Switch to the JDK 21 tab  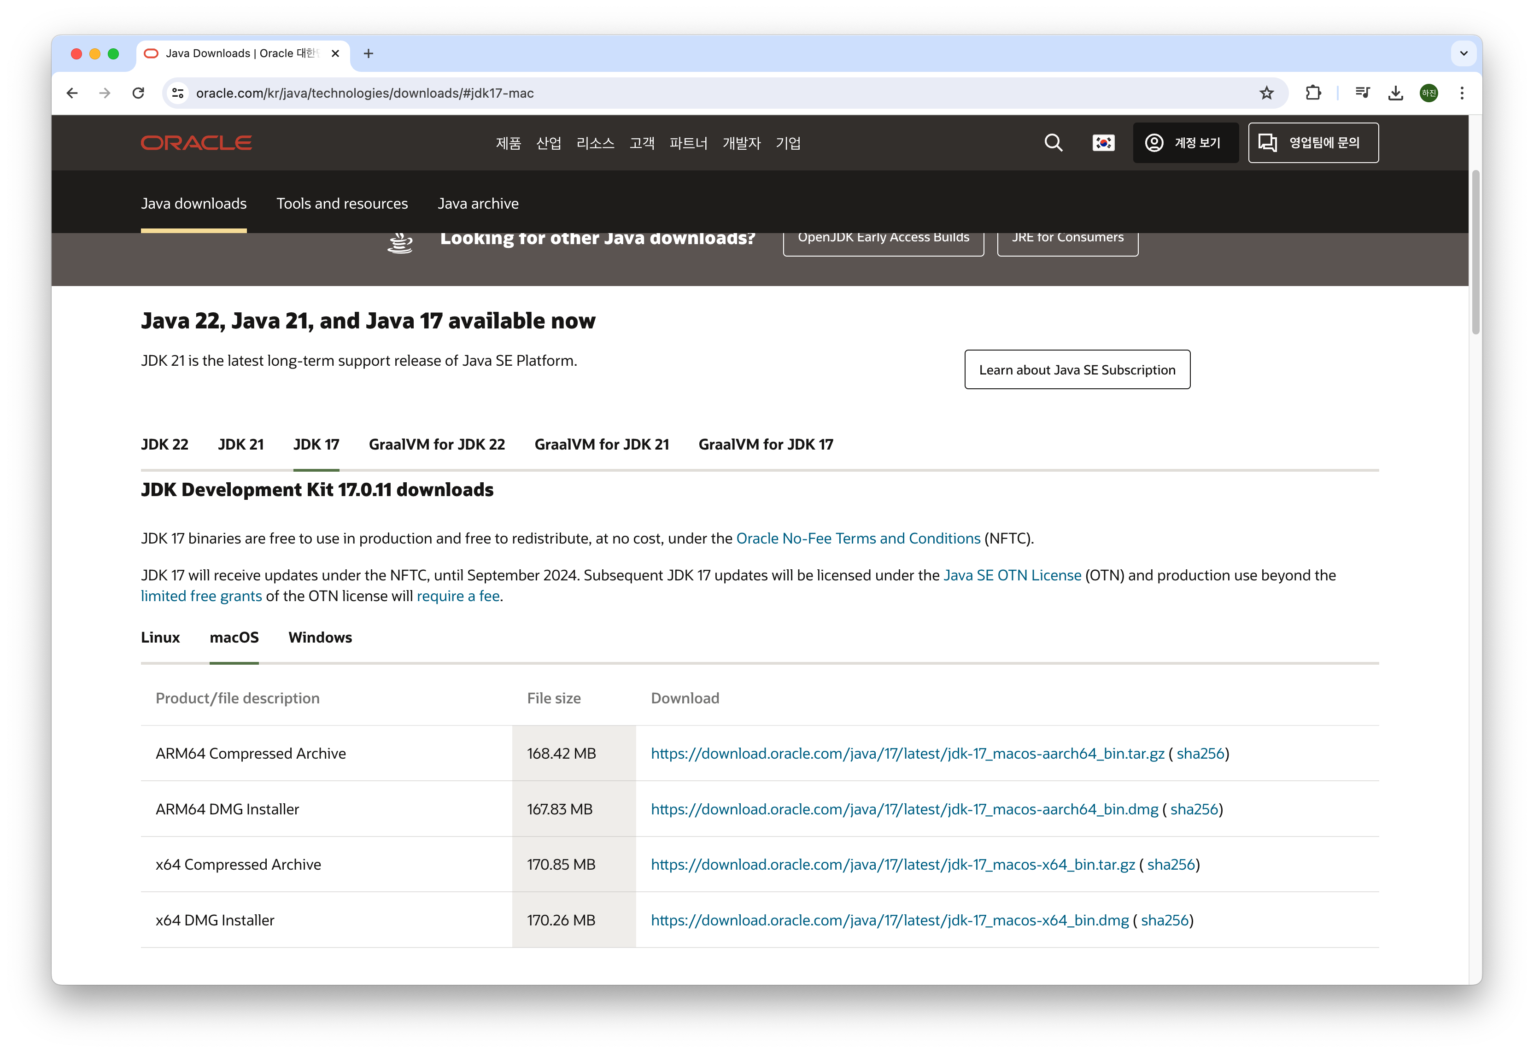[x=241, y=445]
